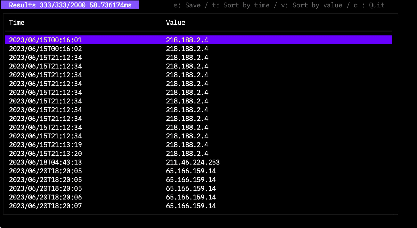This screenshot has height=228, width=417.
Task: Select the 2023/06/20T18:20:06 timestamp
Action: pyautogui.click(x=46, y=197)
